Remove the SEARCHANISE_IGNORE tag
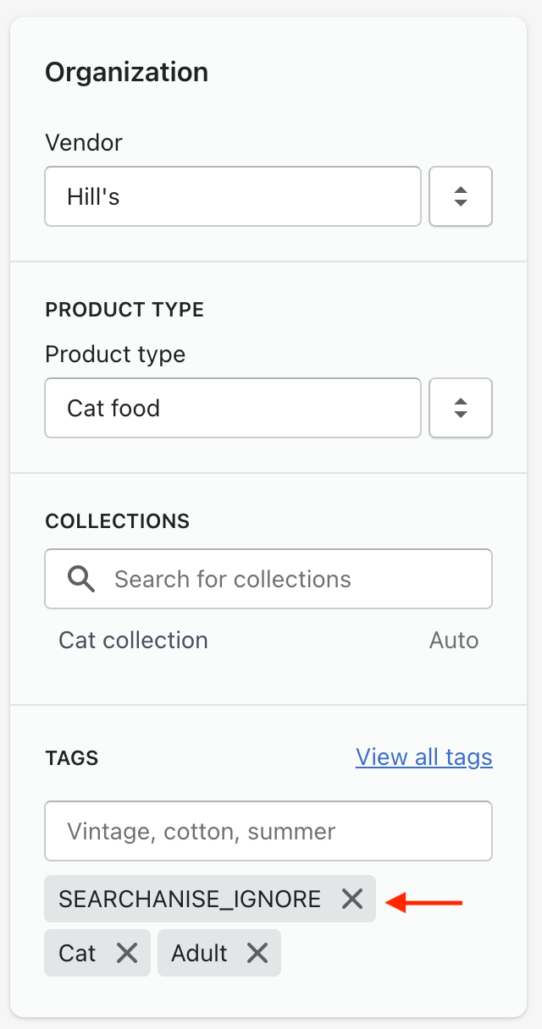This screenshot has height=1029, width=542. point(352,899)
